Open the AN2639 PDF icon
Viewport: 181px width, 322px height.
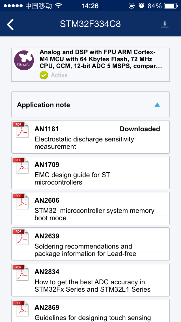coord(21,237)
